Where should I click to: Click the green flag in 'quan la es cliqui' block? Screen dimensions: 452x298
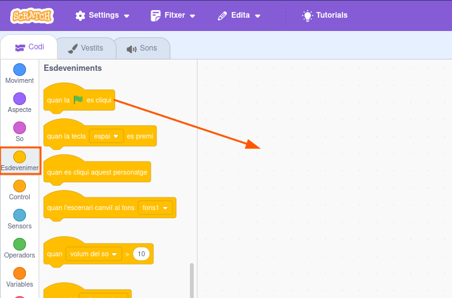(x=78, y=100)
